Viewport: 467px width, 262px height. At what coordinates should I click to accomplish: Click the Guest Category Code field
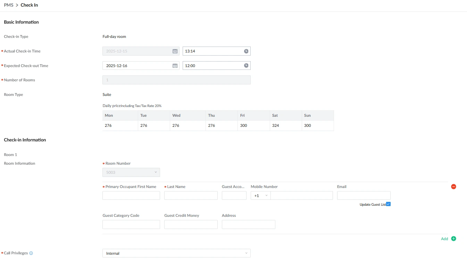(131, 224)
